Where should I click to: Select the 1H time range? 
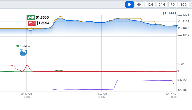pyautogui.click(x=129, y=5)
